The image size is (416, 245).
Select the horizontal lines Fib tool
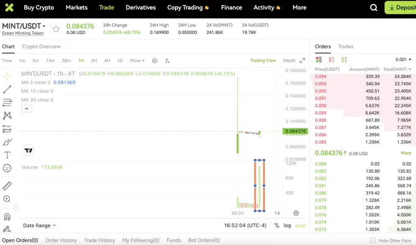7,103
